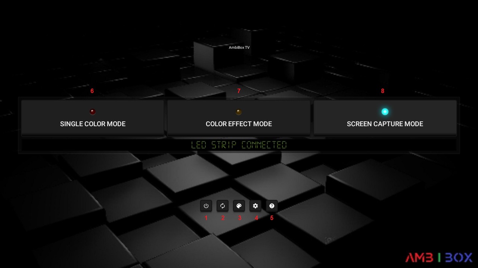The image size is (478, 268).
Task: Click the power icon button
Action: pos(206,206)
